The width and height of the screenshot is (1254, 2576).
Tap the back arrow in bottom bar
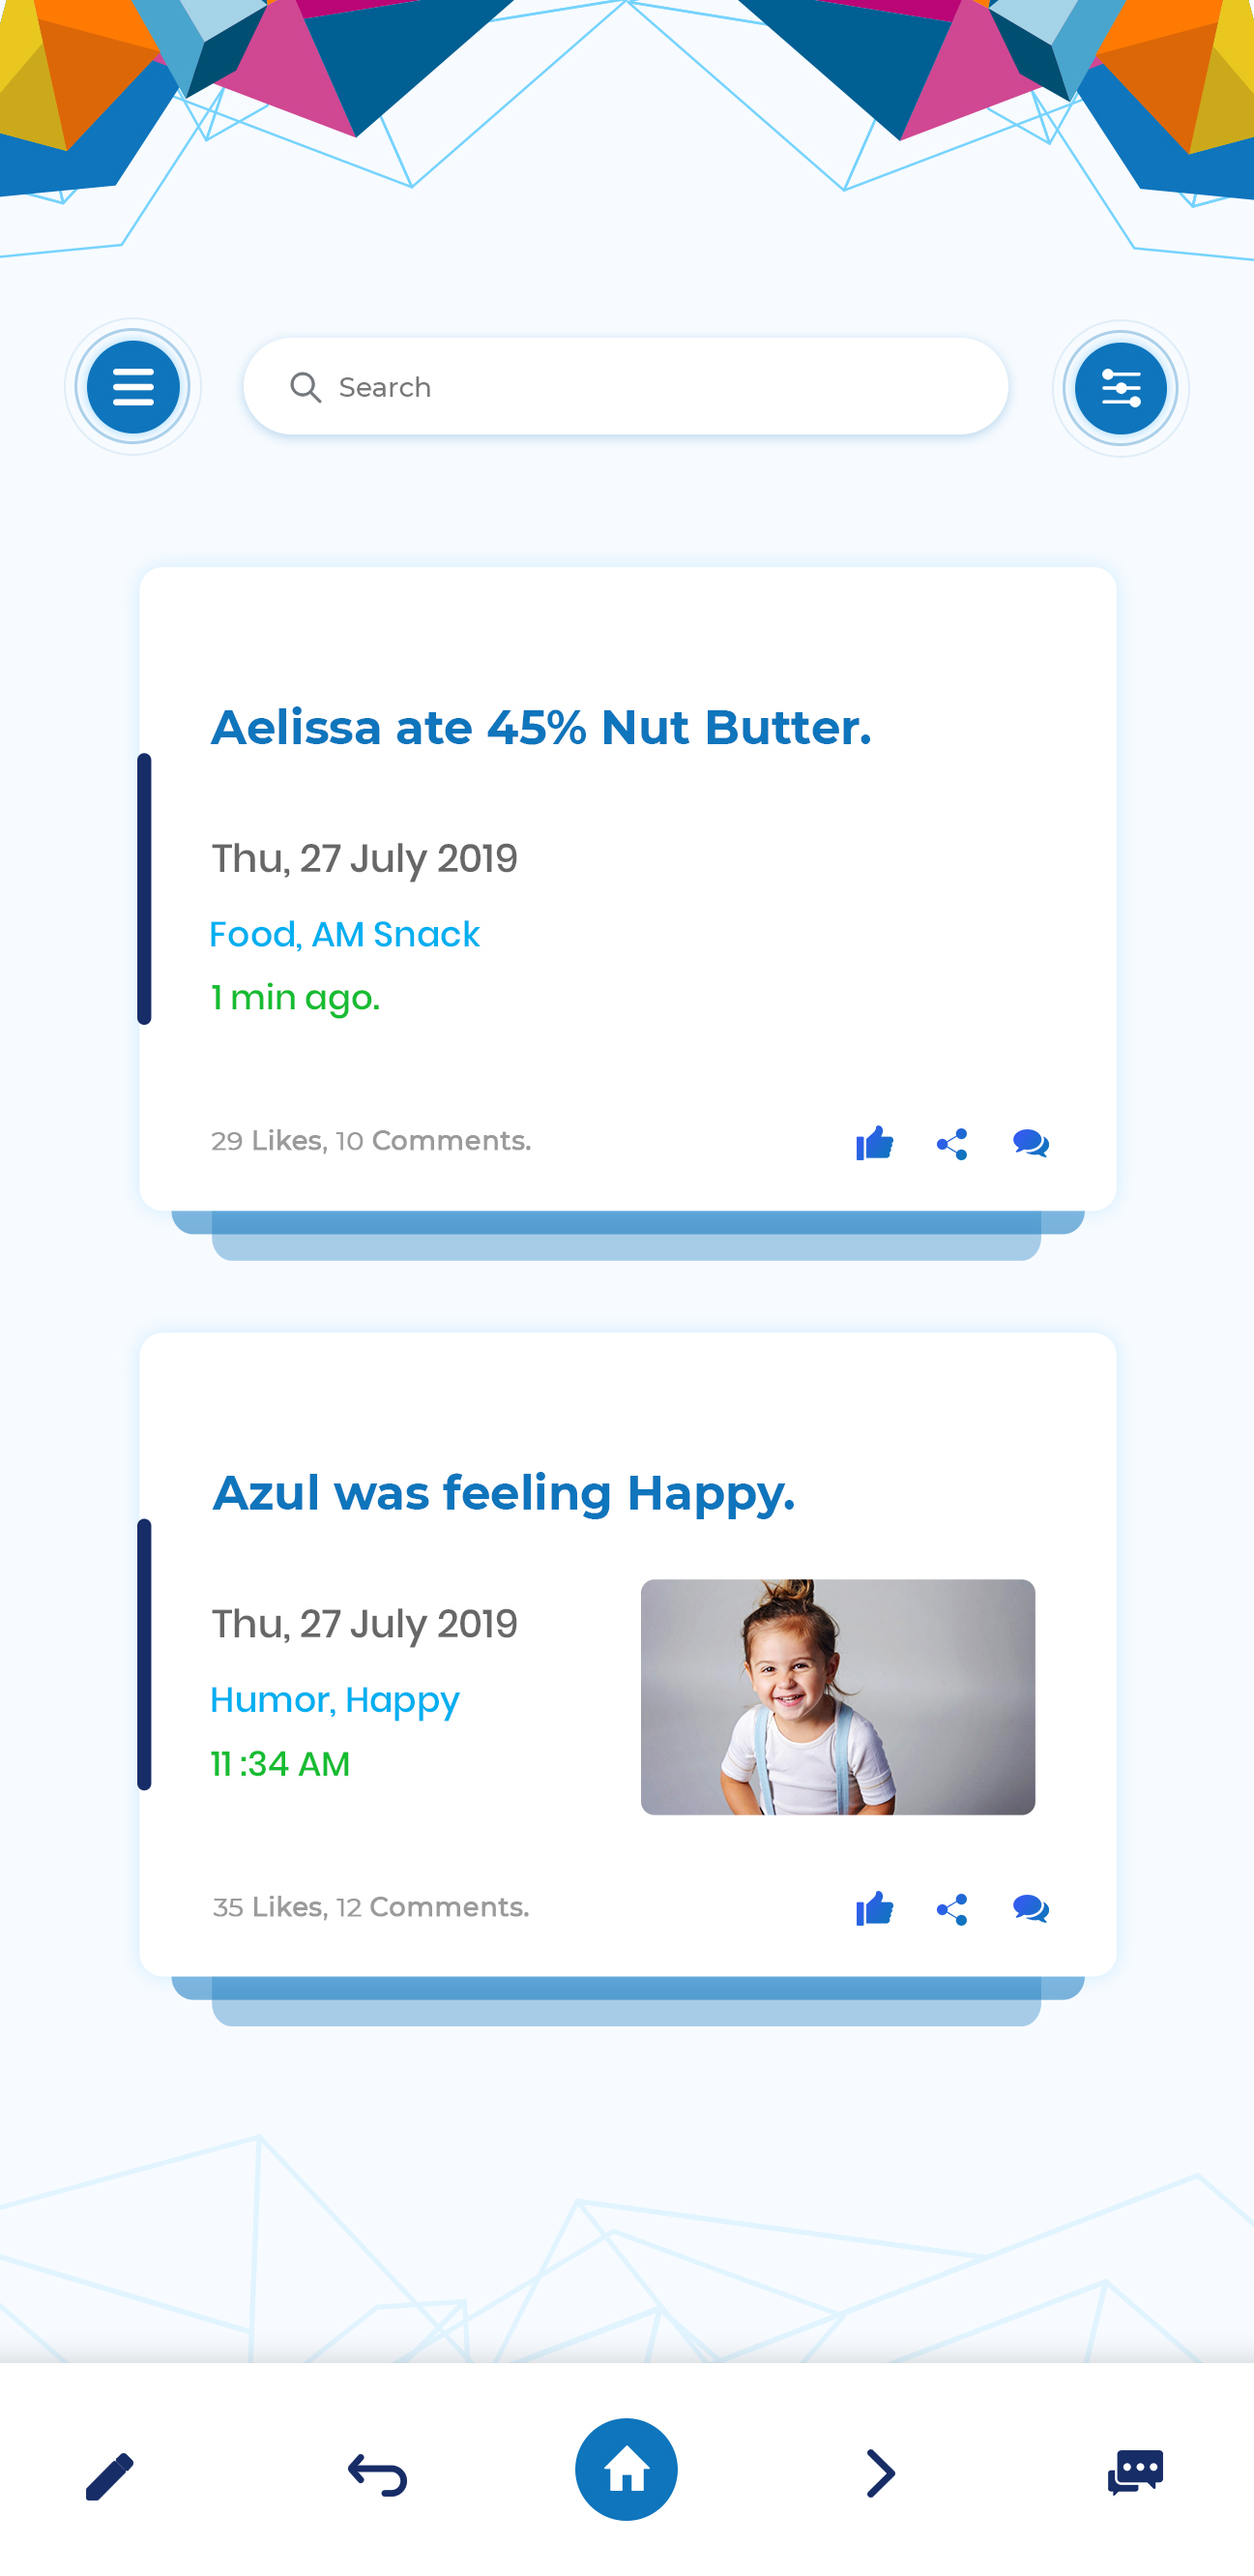[x=378, y=2474]
